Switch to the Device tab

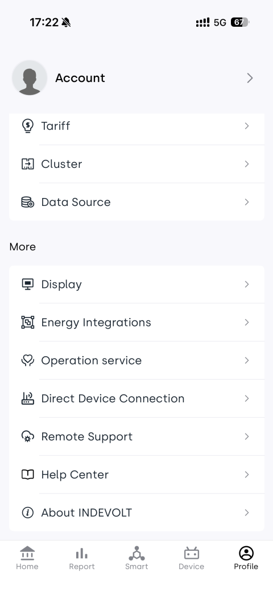[191, 558]
